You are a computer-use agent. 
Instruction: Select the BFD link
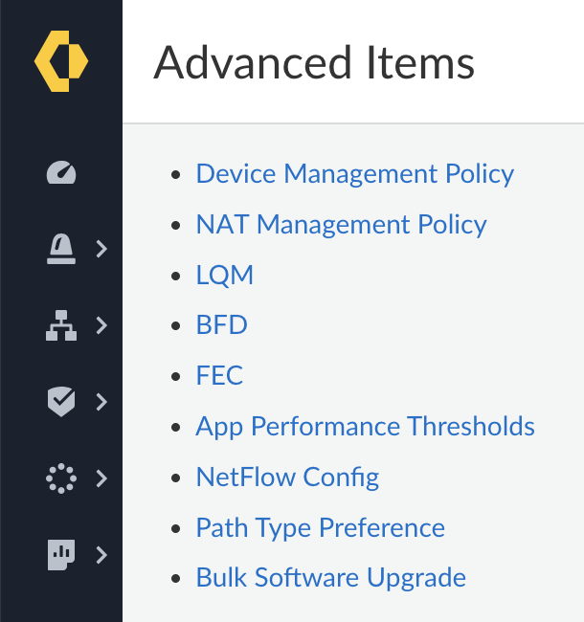(221, 325)
